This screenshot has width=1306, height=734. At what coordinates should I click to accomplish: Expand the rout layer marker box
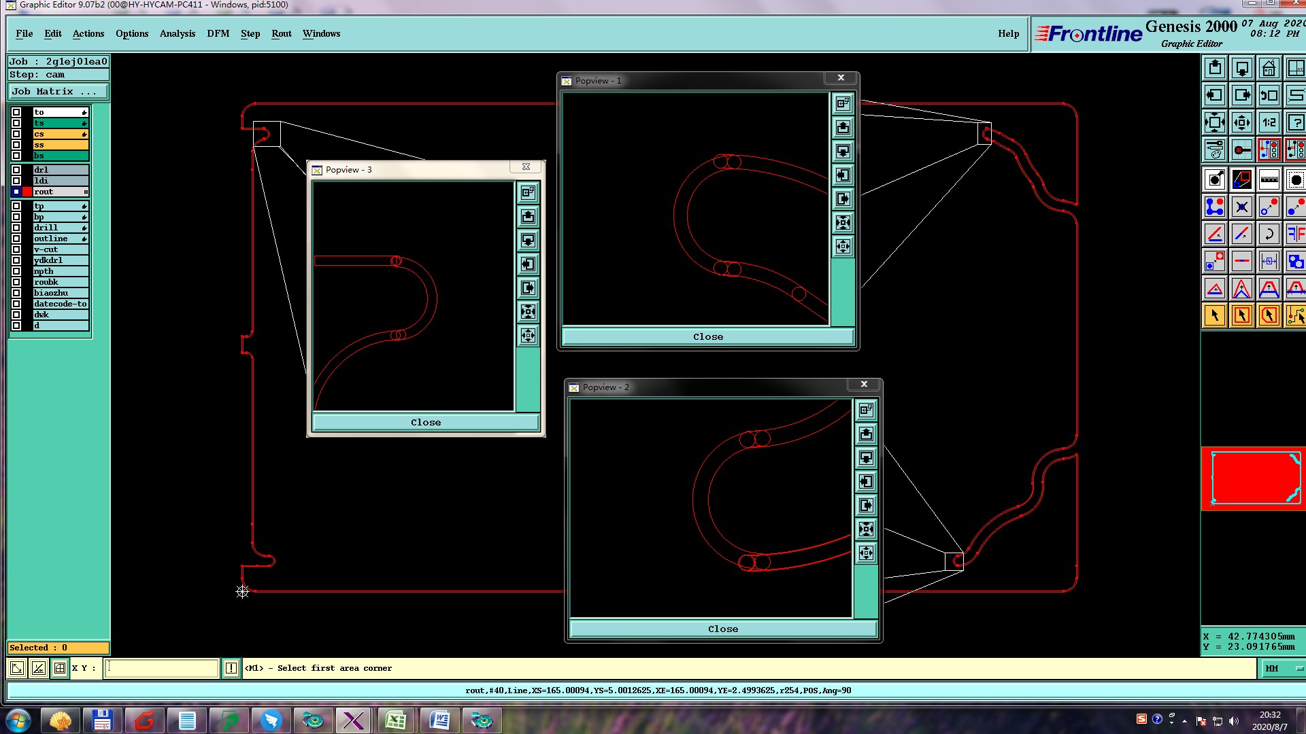(85, 192)
